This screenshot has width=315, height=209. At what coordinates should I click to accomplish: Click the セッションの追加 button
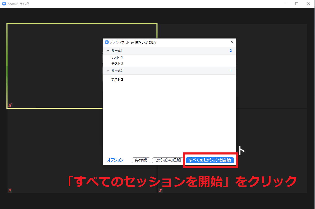coord(168,160)
